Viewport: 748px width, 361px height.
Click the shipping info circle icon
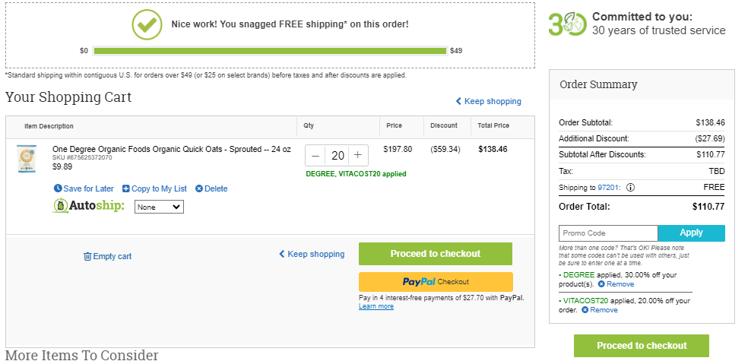630,188
